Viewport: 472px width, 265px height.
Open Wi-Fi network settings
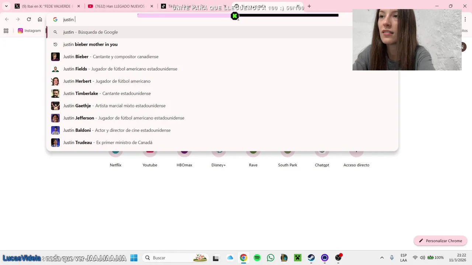(415, 258)
